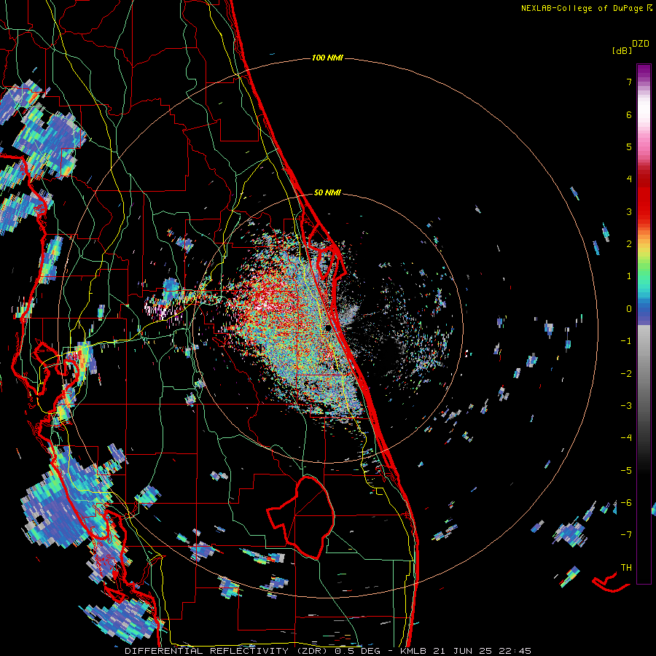Viewport: 656px width, 656px height.
Task: Click the 22:45 timestamp
Action: click(515, 651)
